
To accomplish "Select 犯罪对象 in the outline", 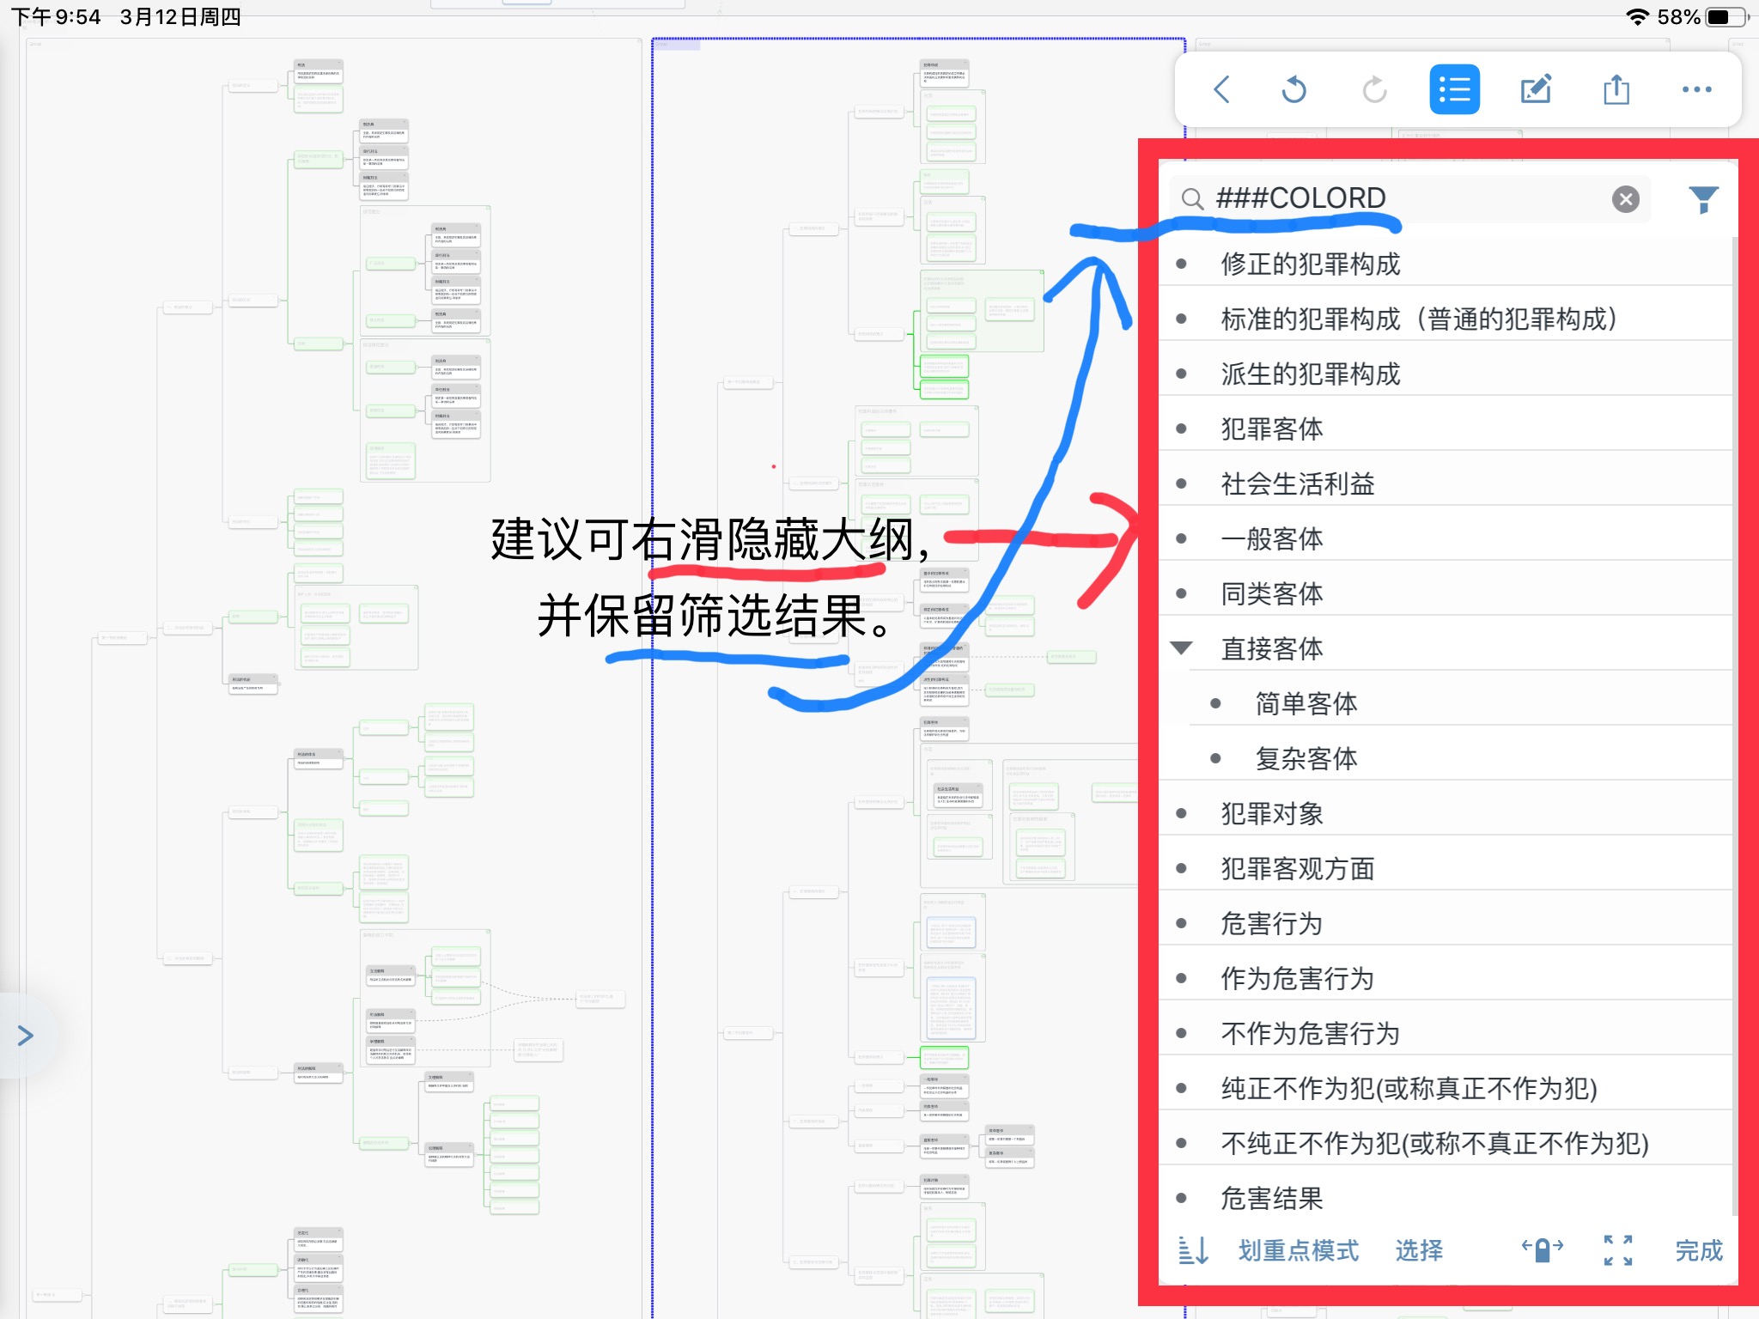I will 1446,813.
